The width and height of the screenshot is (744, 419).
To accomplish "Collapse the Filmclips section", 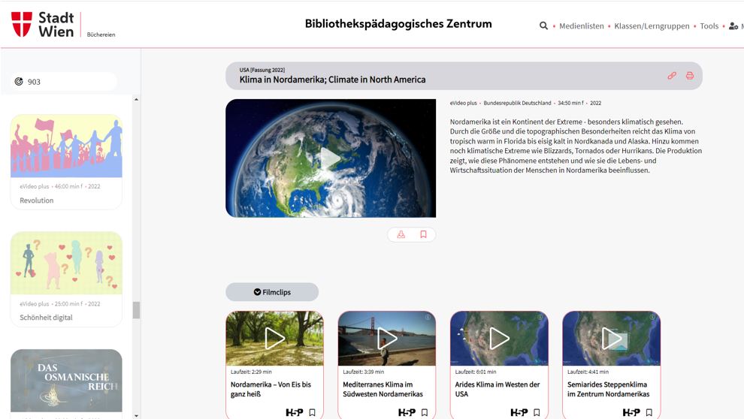I will 272,292.
